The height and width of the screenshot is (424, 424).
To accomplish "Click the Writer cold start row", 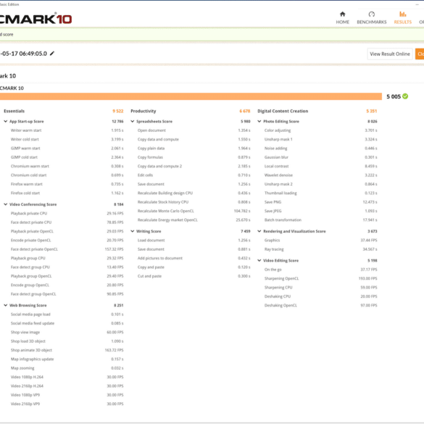I will [x=67, y=139].
